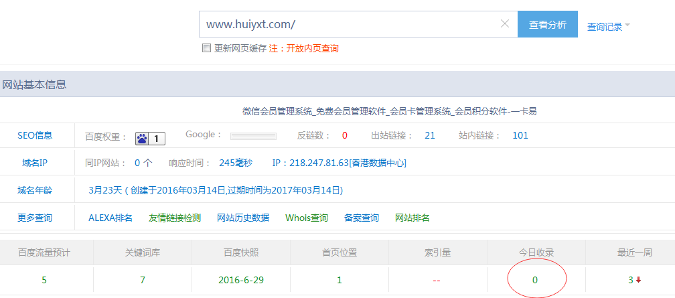
Task: Click the Baidu weight paw badge
Action: (x=150, y=138)
